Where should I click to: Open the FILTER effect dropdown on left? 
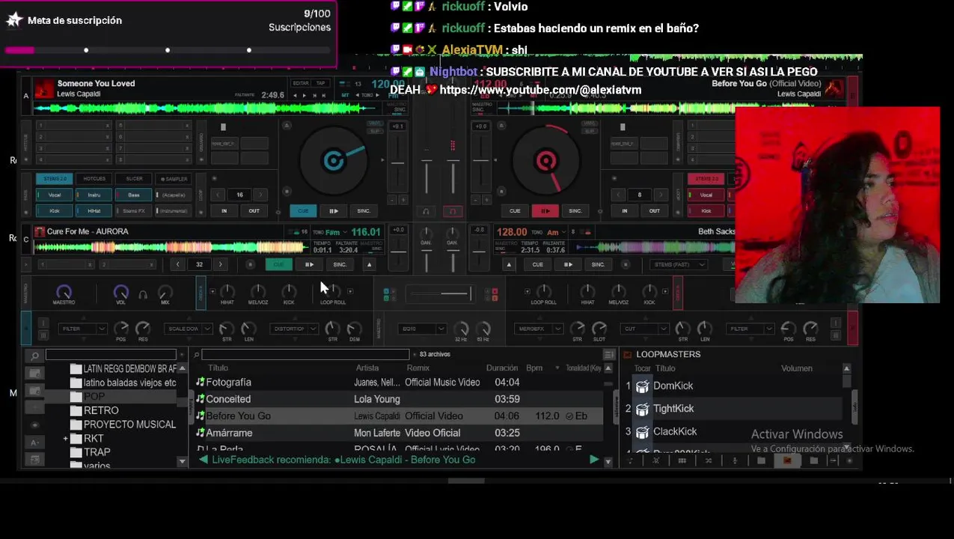(x=83, y=329)
